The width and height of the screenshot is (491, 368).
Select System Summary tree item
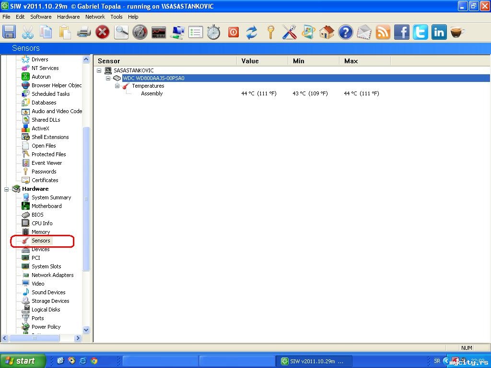(51, 197)
